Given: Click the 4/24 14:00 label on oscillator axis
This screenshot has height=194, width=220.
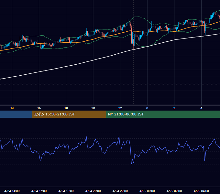Looking at the screenshot, I should pyautogui.click(x=12, y=191).
